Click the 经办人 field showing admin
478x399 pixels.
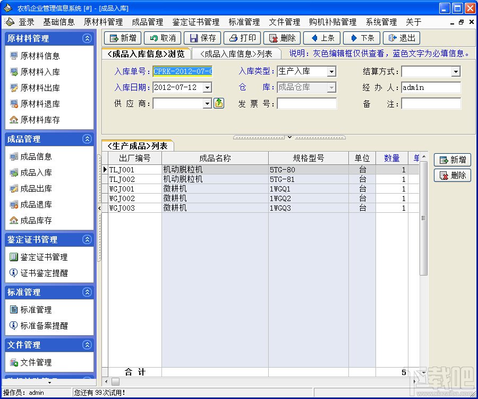pyautogui.click(x=431, y=88)
